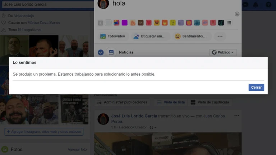Viewport: 276px width, 155px height.
Task: Open post options three-dot menu
Action: 236,116
